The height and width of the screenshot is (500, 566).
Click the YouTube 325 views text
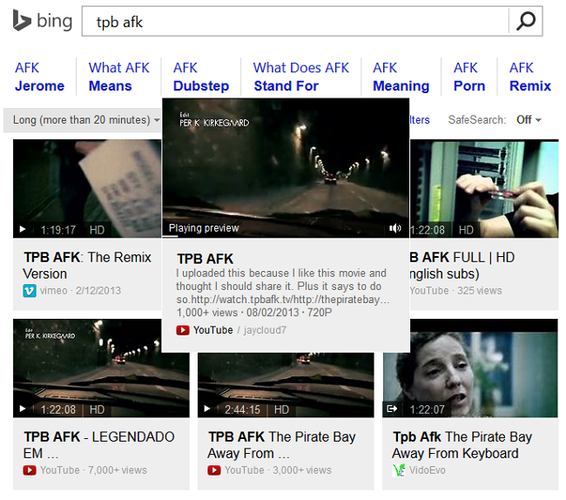tap(455, 291)
